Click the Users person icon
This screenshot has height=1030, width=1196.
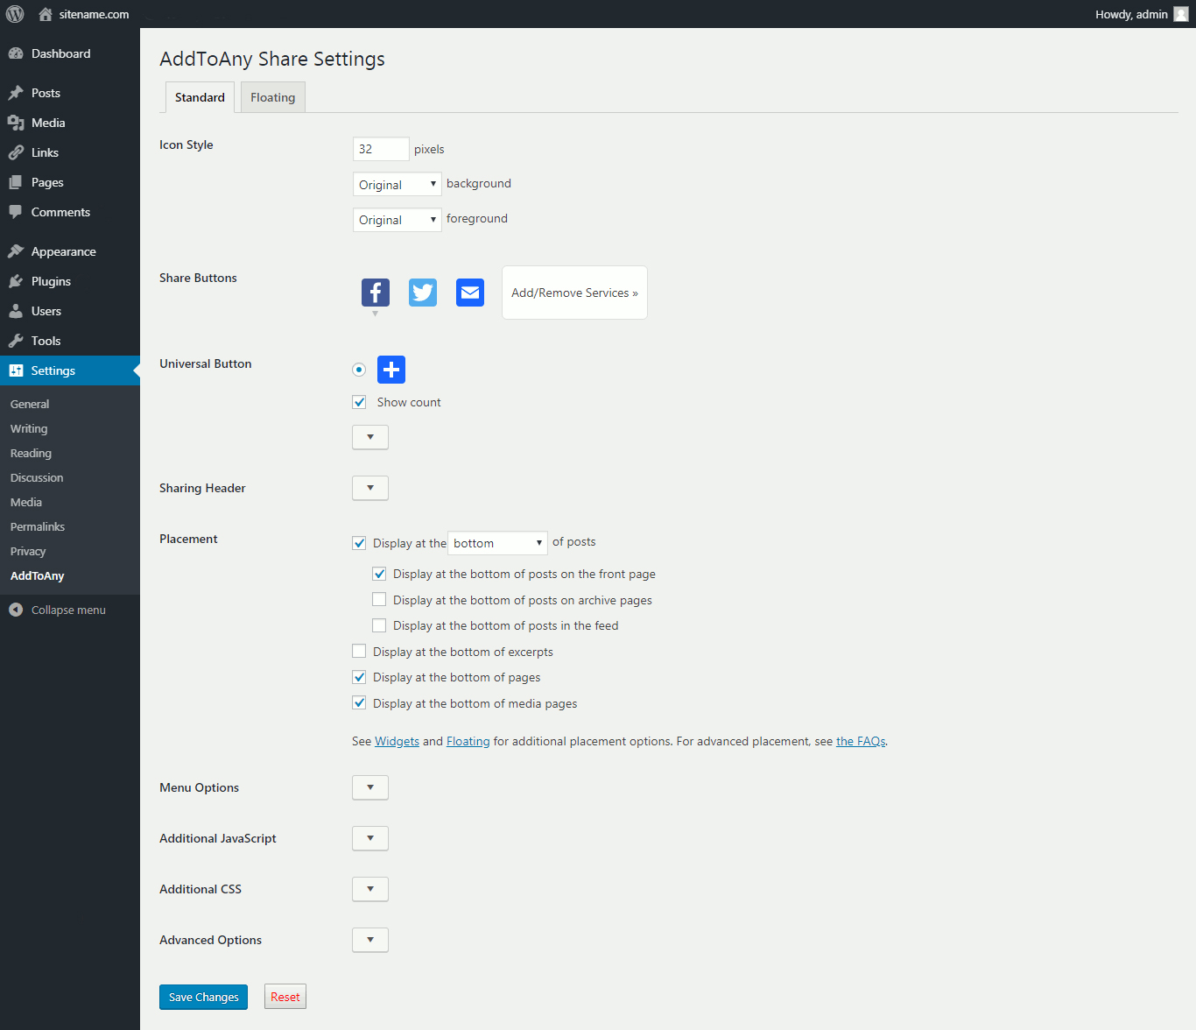pyautogui.click(x=16, y=311)
